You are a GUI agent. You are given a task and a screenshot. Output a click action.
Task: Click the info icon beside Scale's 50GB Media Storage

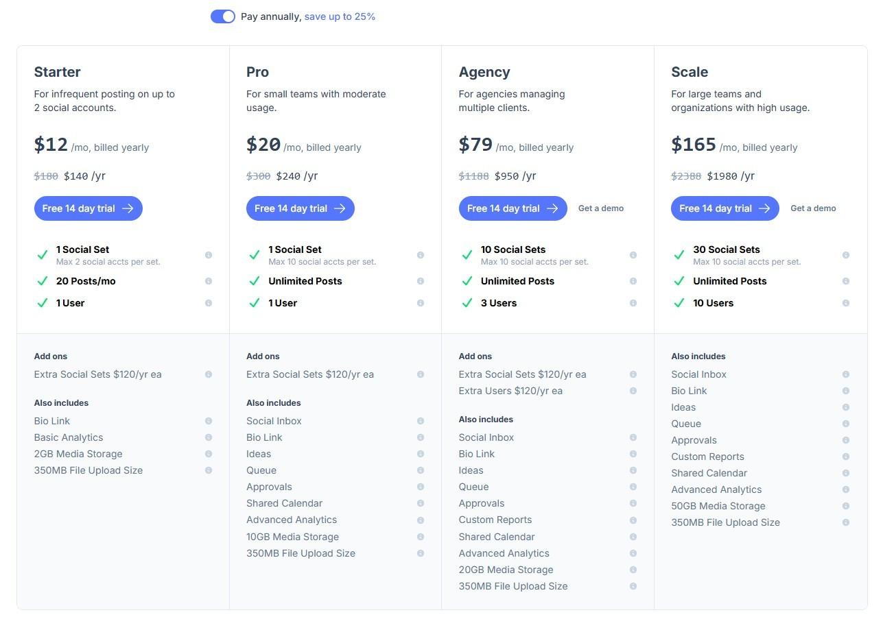click(845, 506)
